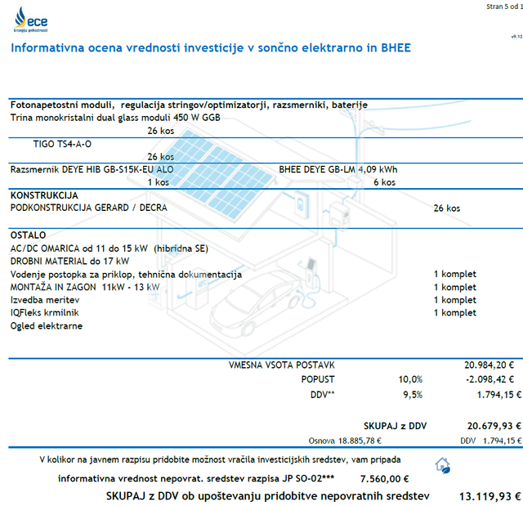Image resolution: width=523 pixels, height=506 pixels.
Task: Click the 'VMESNA VSOTA POSTAVK' label
Action: pos(282,365)
